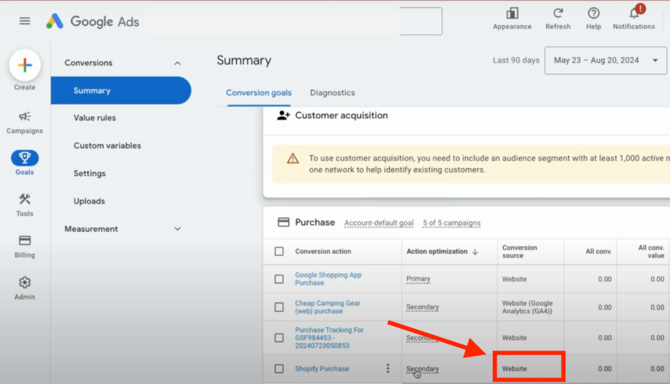Image resolution: width=670 pixels, height=384 pixels.
Task: Open Google Shopping App Purchase link
Action: 328,279
